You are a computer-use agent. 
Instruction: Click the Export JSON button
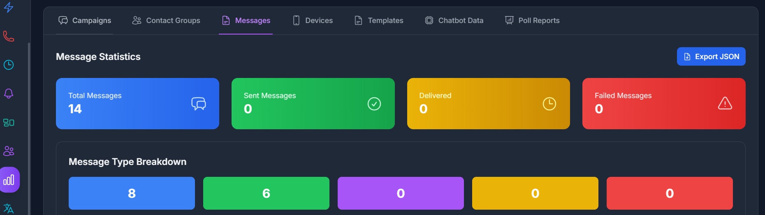coord(711,57)
